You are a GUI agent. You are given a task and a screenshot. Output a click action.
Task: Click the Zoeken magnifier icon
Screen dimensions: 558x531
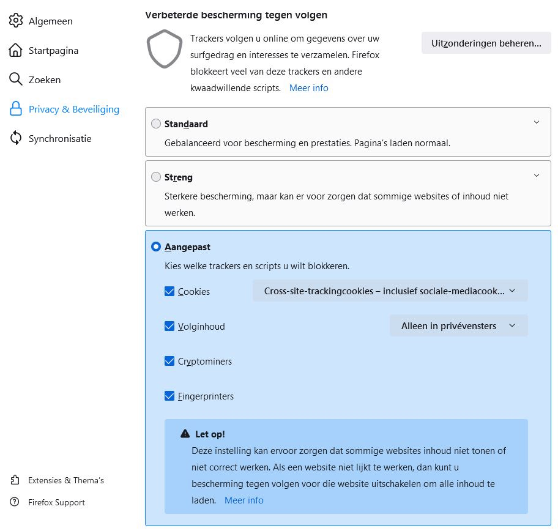pyautogui.click(x=16, y=80)
